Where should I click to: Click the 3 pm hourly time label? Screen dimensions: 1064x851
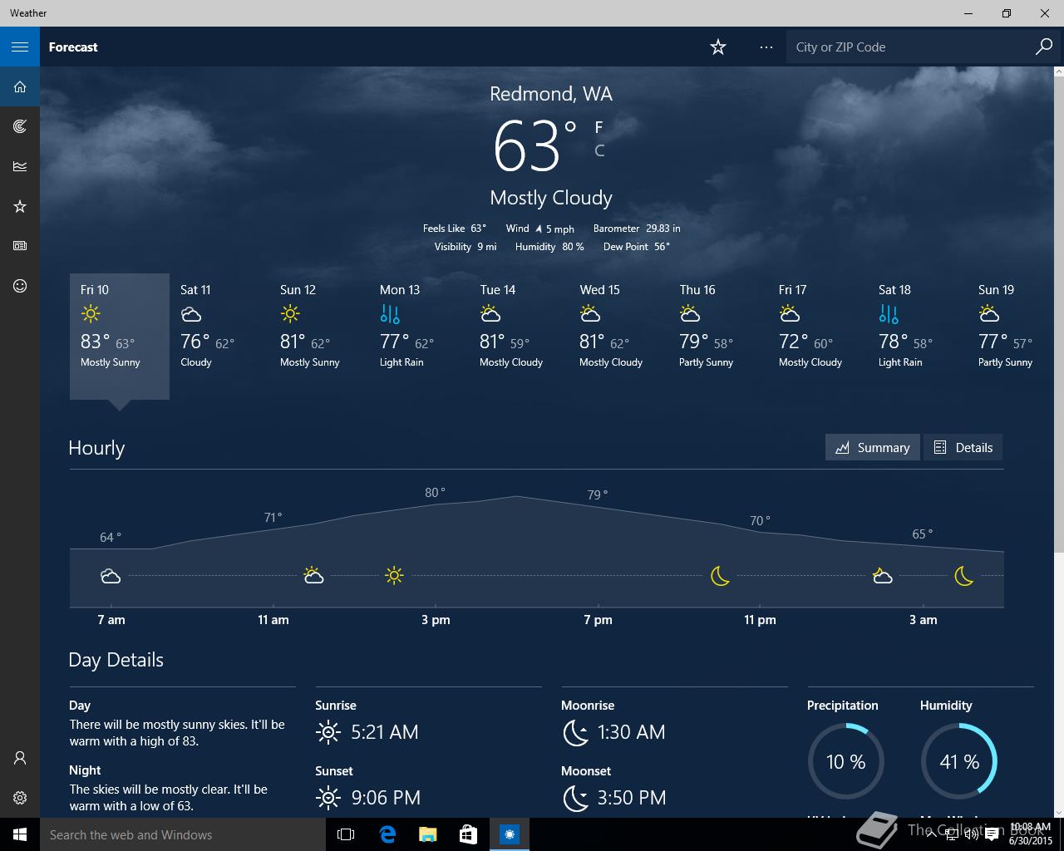[436, 620]
